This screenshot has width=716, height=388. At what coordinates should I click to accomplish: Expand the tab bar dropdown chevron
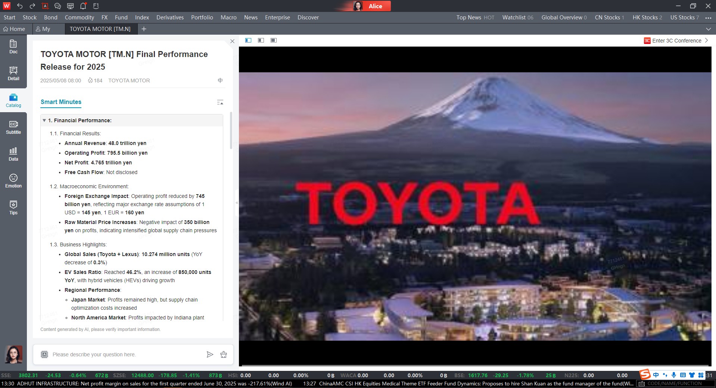tap(709, 29)
